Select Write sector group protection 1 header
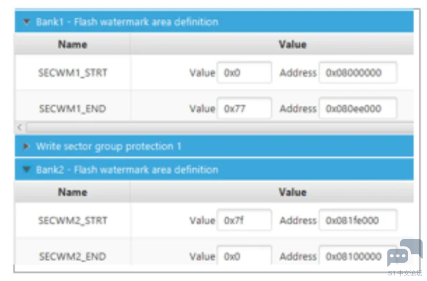 point(109,147)
